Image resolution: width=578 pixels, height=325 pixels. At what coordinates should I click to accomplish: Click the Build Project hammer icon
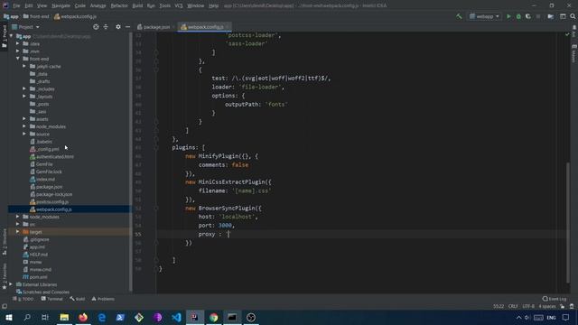459,16
